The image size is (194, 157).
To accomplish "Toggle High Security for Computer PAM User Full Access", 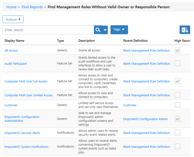I will click(177, 81).
